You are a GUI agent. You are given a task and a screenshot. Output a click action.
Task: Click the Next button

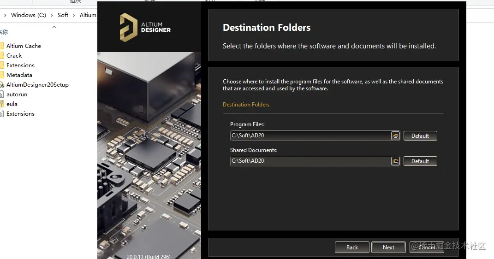pyautogui.click(x=388, y=247)
